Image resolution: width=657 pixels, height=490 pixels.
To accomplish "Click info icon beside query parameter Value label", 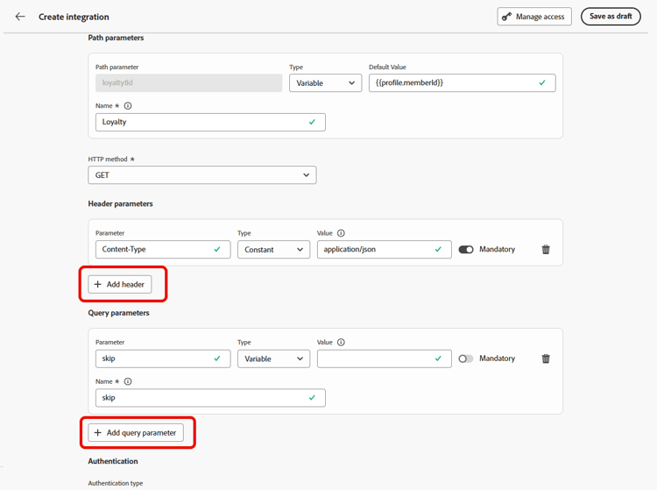I will 341,343.
